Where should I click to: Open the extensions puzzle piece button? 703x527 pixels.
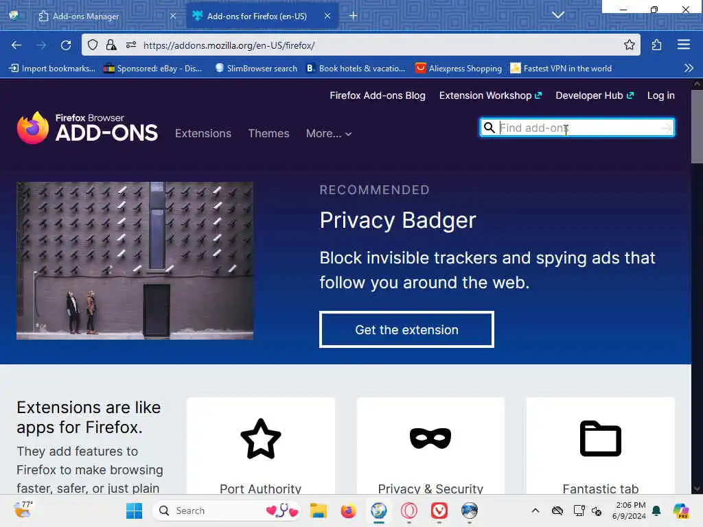656,45
